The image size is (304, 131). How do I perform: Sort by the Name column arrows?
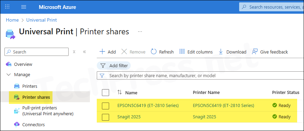point(120,93)
